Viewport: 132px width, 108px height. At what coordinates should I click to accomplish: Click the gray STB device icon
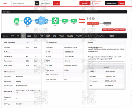(x=107, y=23)
